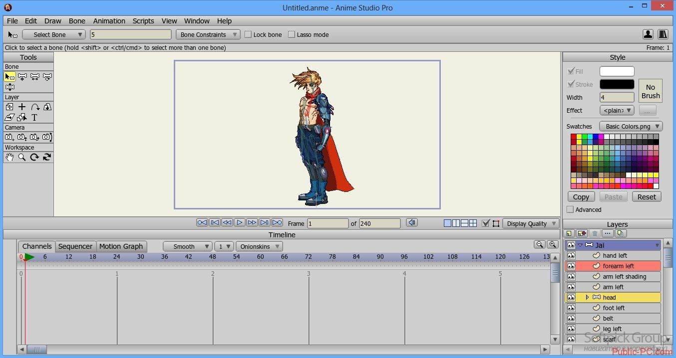Choose the Translate Bone tool
The width and height of the screenshot is (676, 358).
22,77
